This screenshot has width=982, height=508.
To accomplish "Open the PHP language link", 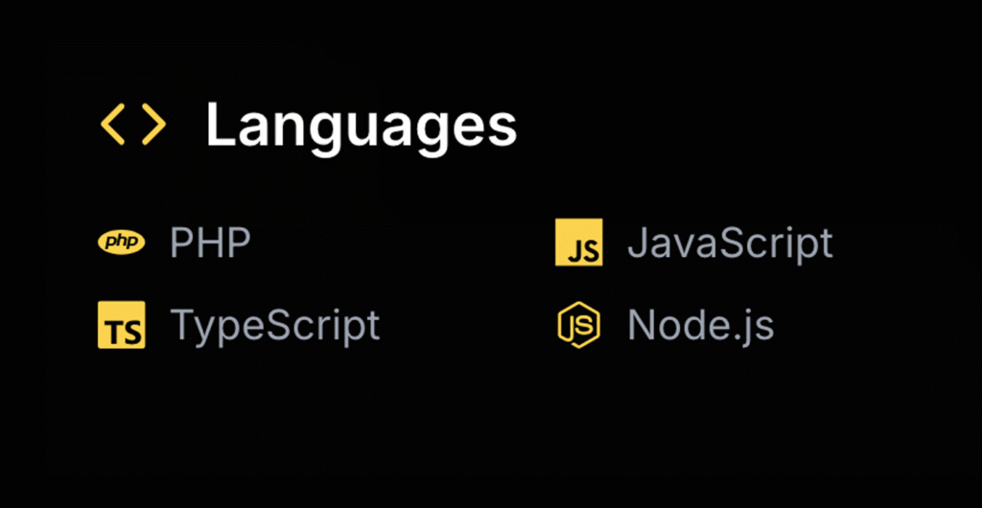I will (210, 243).
